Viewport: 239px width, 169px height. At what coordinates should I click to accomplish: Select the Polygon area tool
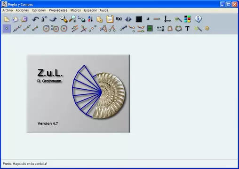170,29
